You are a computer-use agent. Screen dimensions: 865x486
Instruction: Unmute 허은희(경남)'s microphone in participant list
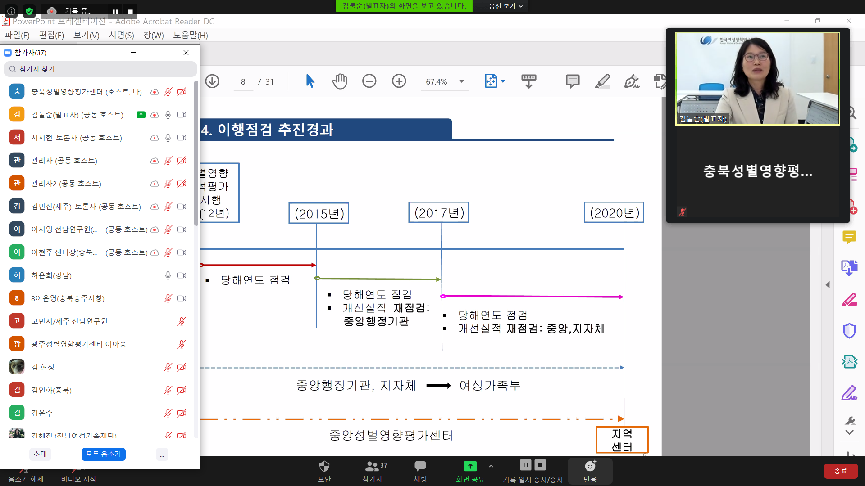(168, 275)
